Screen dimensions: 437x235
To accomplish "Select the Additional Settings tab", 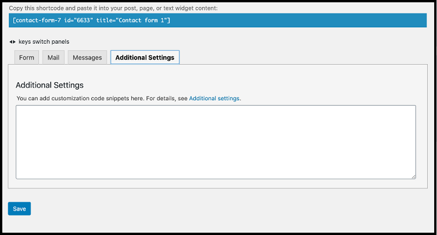I will coord(145,58).
